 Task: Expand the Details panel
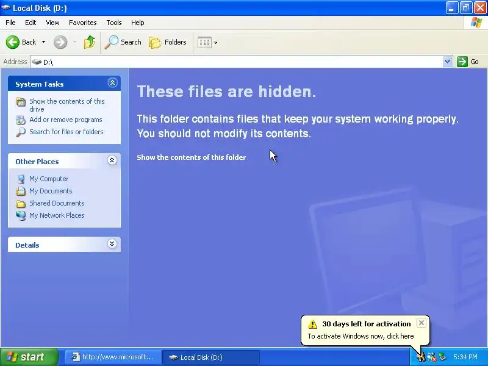tap(112, 243)
